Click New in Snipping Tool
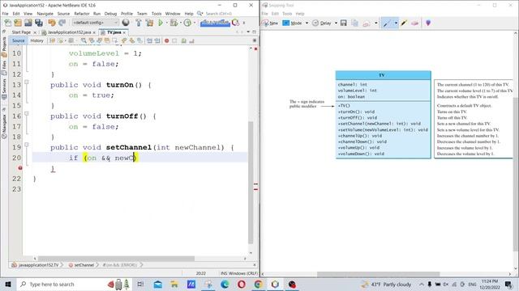Image resolution: width=519 pixels, height=291 pixels. [x=270, y=23]
